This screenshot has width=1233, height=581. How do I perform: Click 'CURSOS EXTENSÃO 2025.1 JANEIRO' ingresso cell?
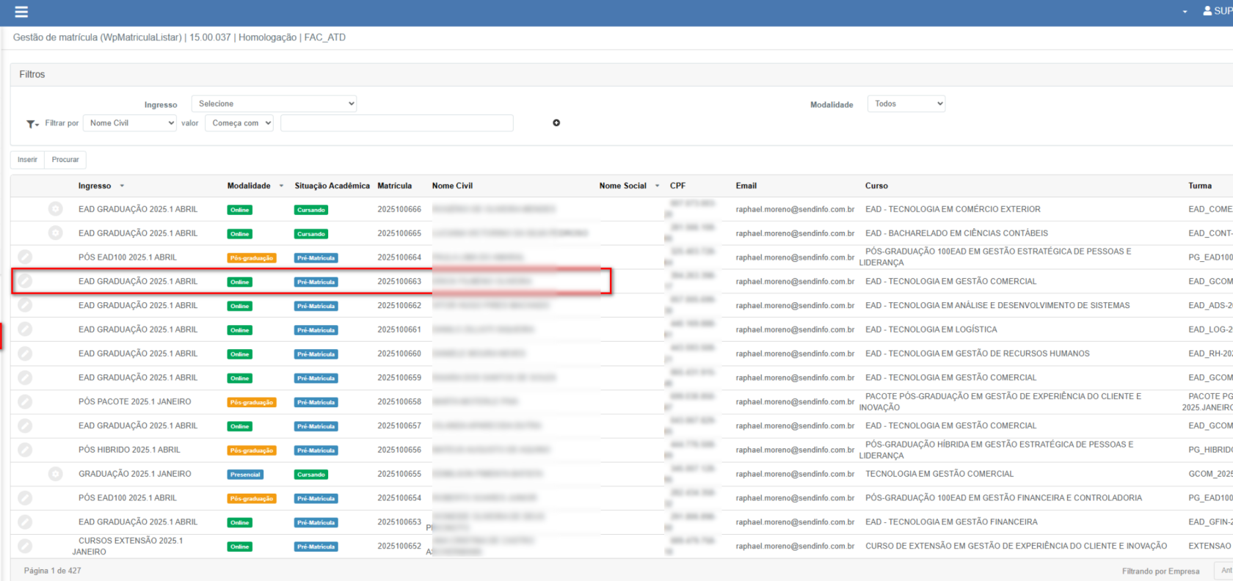point(128,546)
